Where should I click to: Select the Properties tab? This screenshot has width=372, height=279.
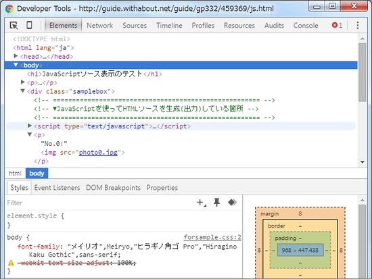point(162,188)
